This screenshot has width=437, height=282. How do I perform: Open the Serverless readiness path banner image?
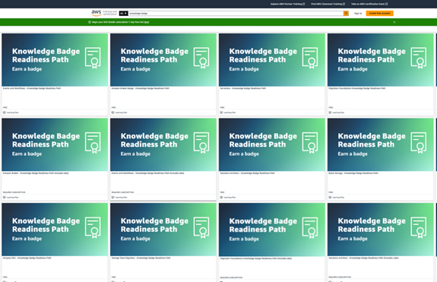point(272,59)
